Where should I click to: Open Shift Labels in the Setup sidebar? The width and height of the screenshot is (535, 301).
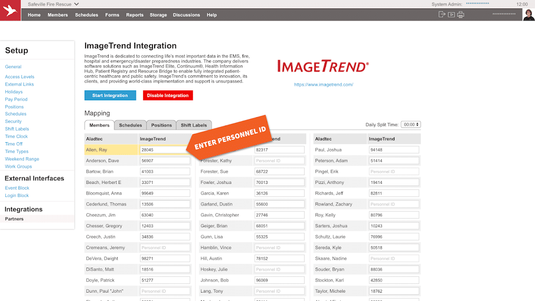17,129
